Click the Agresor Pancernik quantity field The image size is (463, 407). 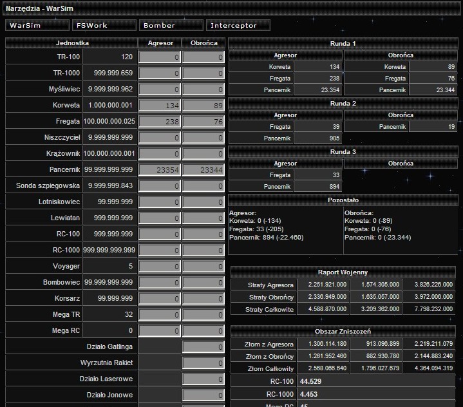pos(160,170)
